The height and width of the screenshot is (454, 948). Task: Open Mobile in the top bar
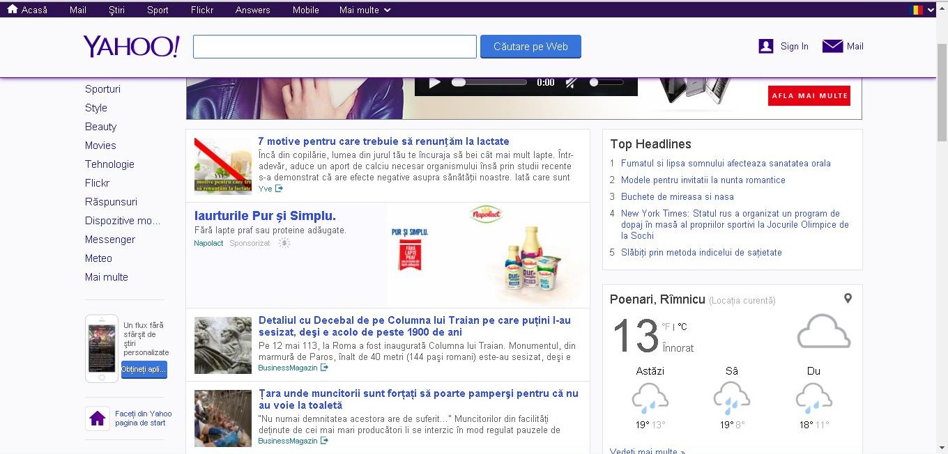pyautogui.click(x=305, y=10)
